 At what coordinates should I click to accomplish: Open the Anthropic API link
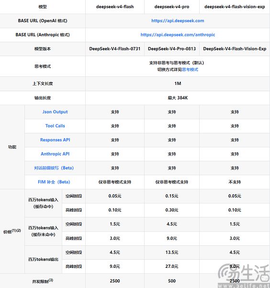coord(55,154)
